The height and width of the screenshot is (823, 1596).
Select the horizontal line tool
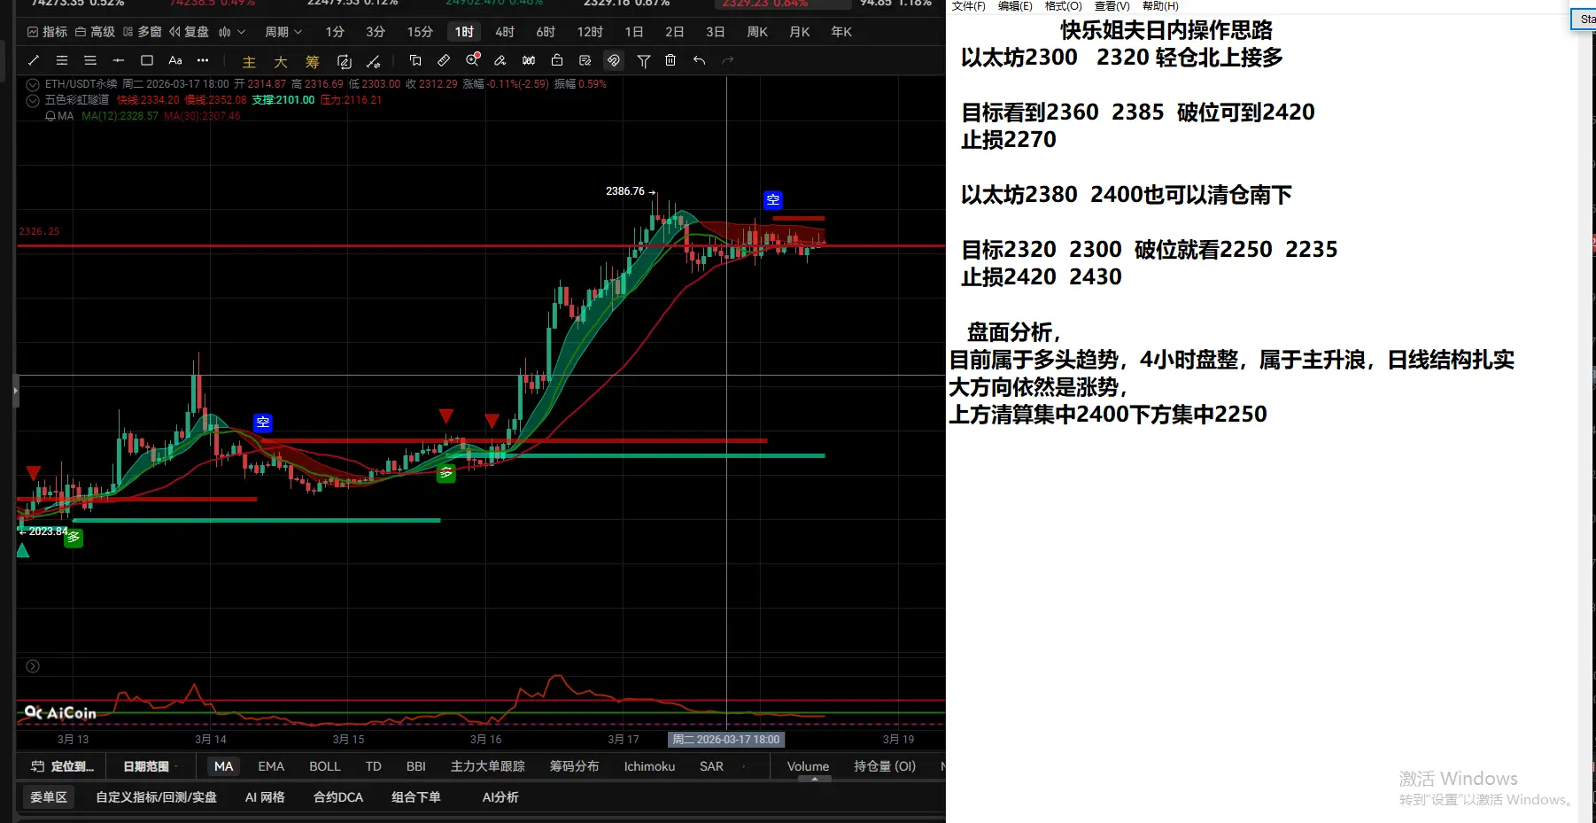pos(119,60)
